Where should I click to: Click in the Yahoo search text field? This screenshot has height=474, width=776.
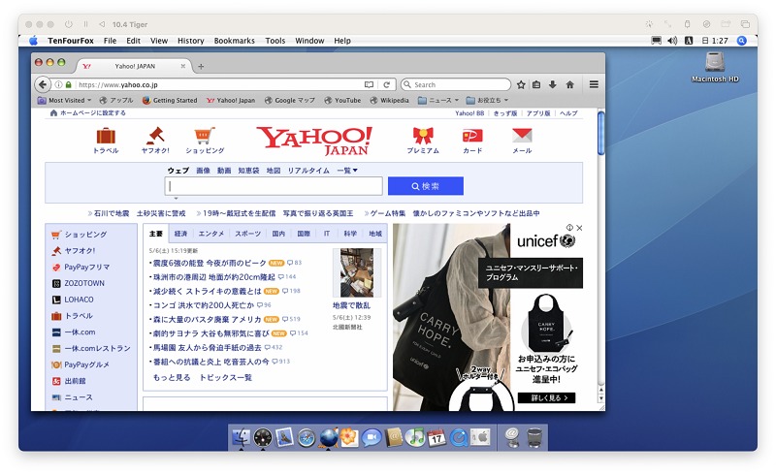tap(274, 186)
